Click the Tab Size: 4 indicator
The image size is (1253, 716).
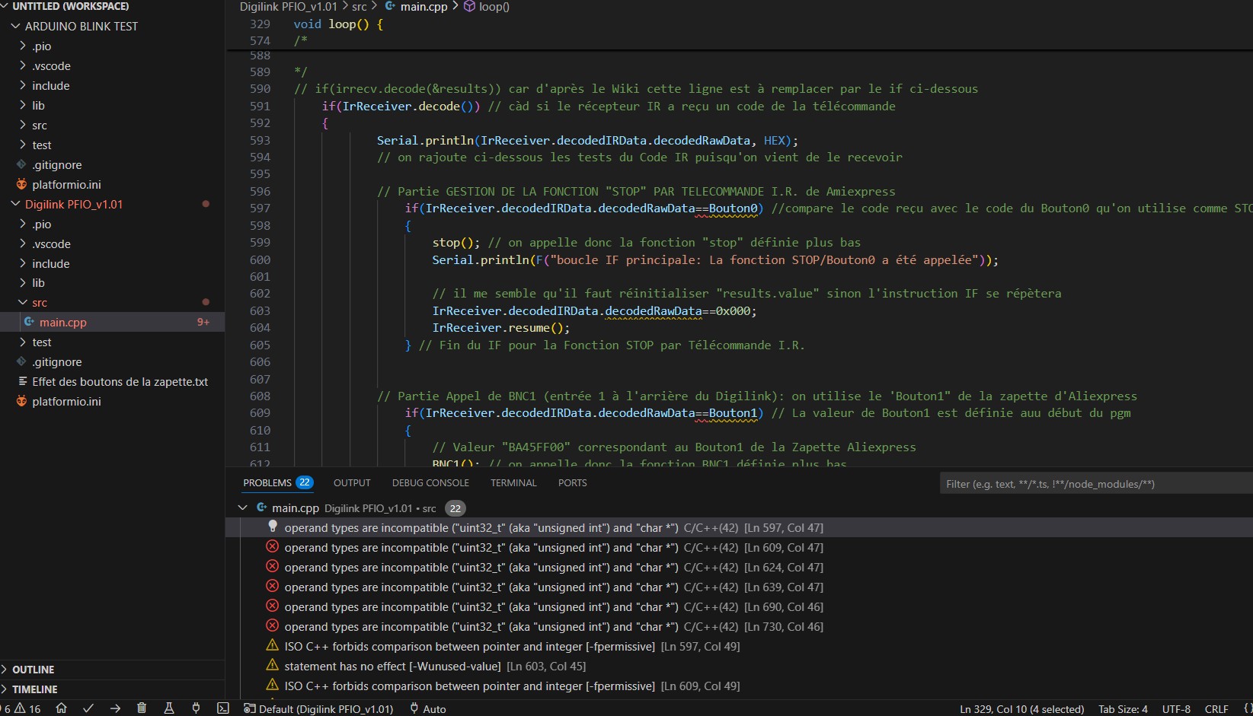pos(1123,708)
